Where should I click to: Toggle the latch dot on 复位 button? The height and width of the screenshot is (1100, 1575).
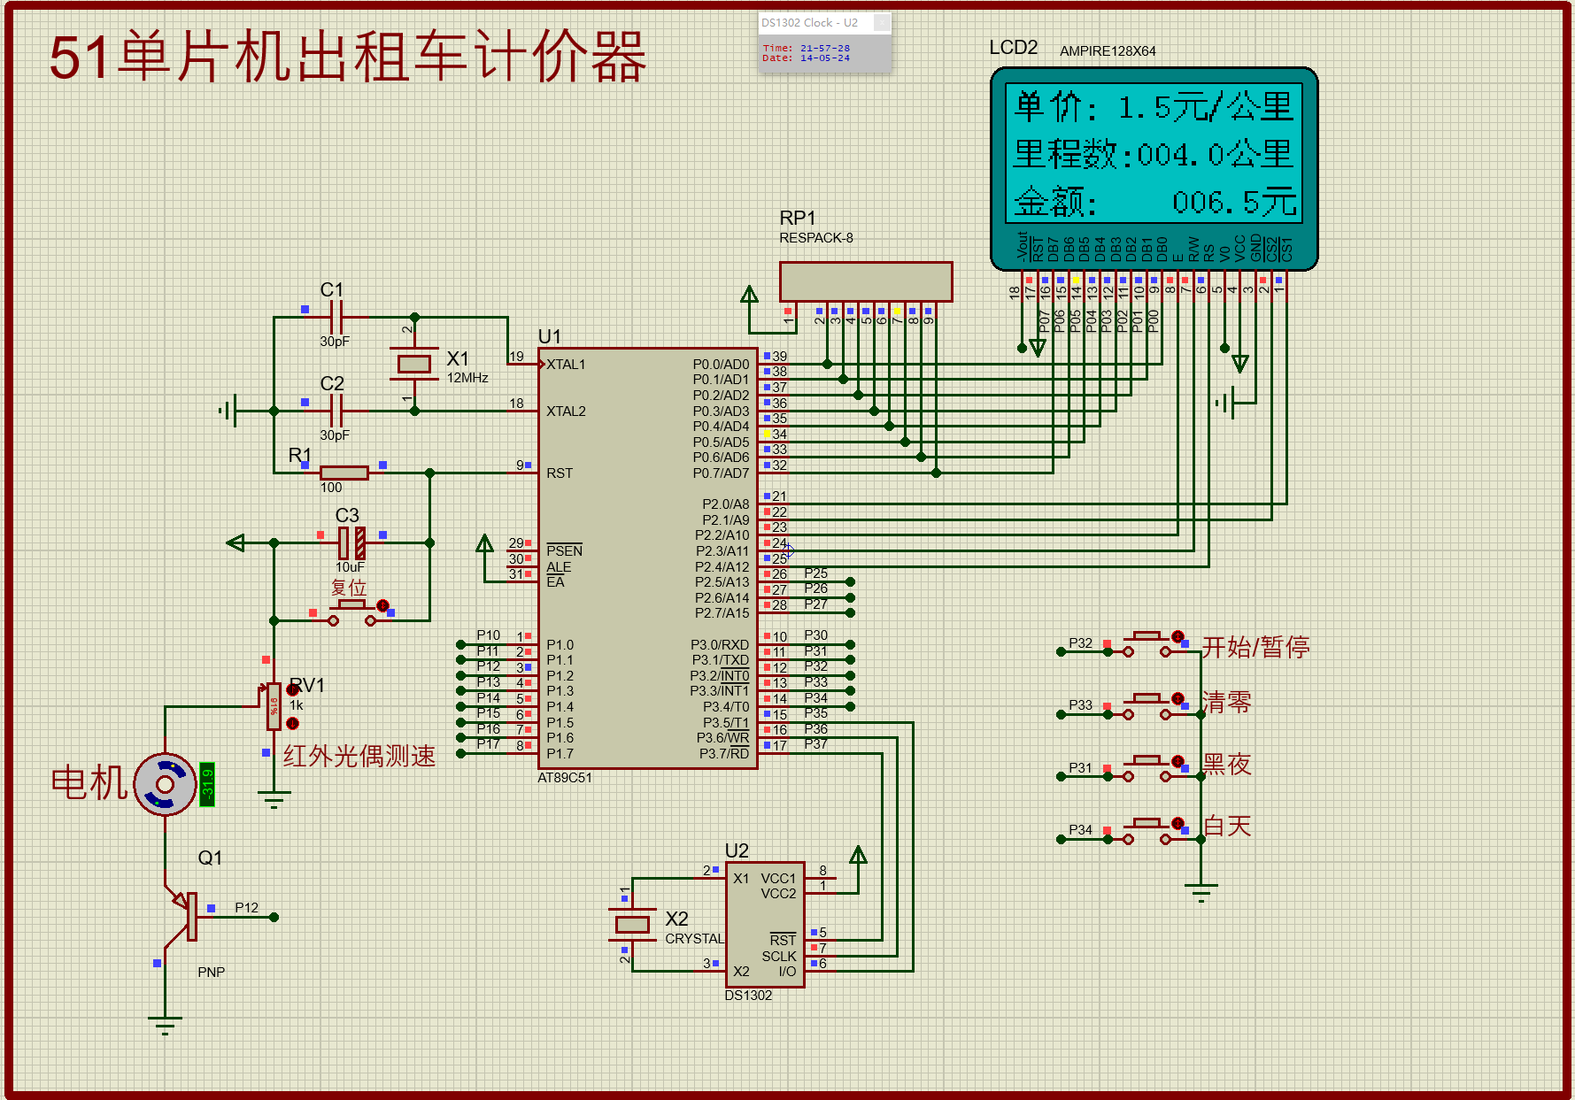pos(382,605)
